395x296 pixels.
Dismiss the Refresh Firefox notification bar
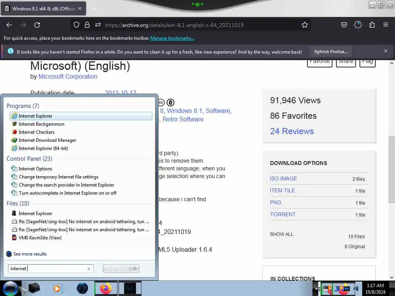386,51
